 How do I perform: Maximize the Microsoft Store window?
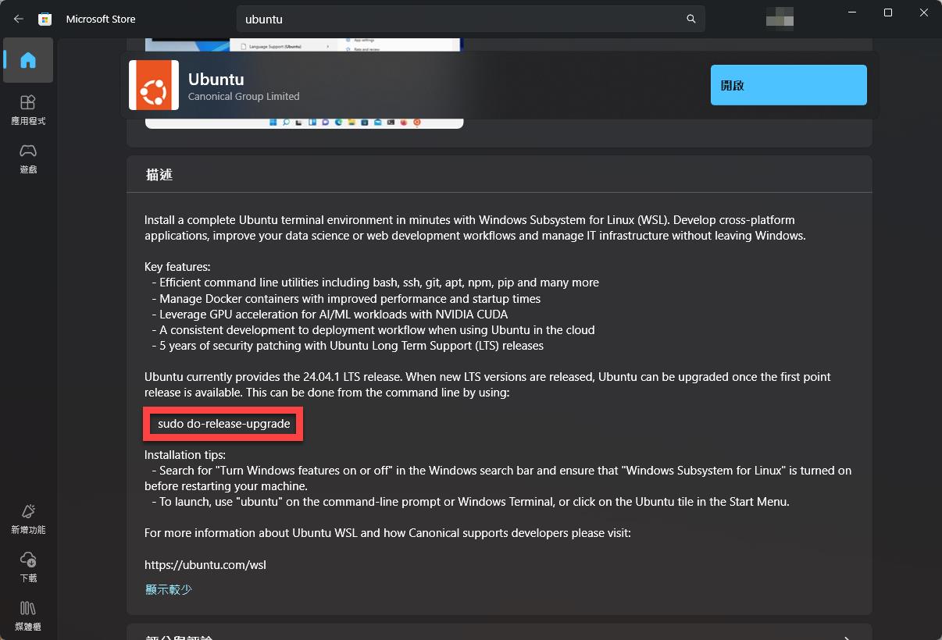pos(888,13)
